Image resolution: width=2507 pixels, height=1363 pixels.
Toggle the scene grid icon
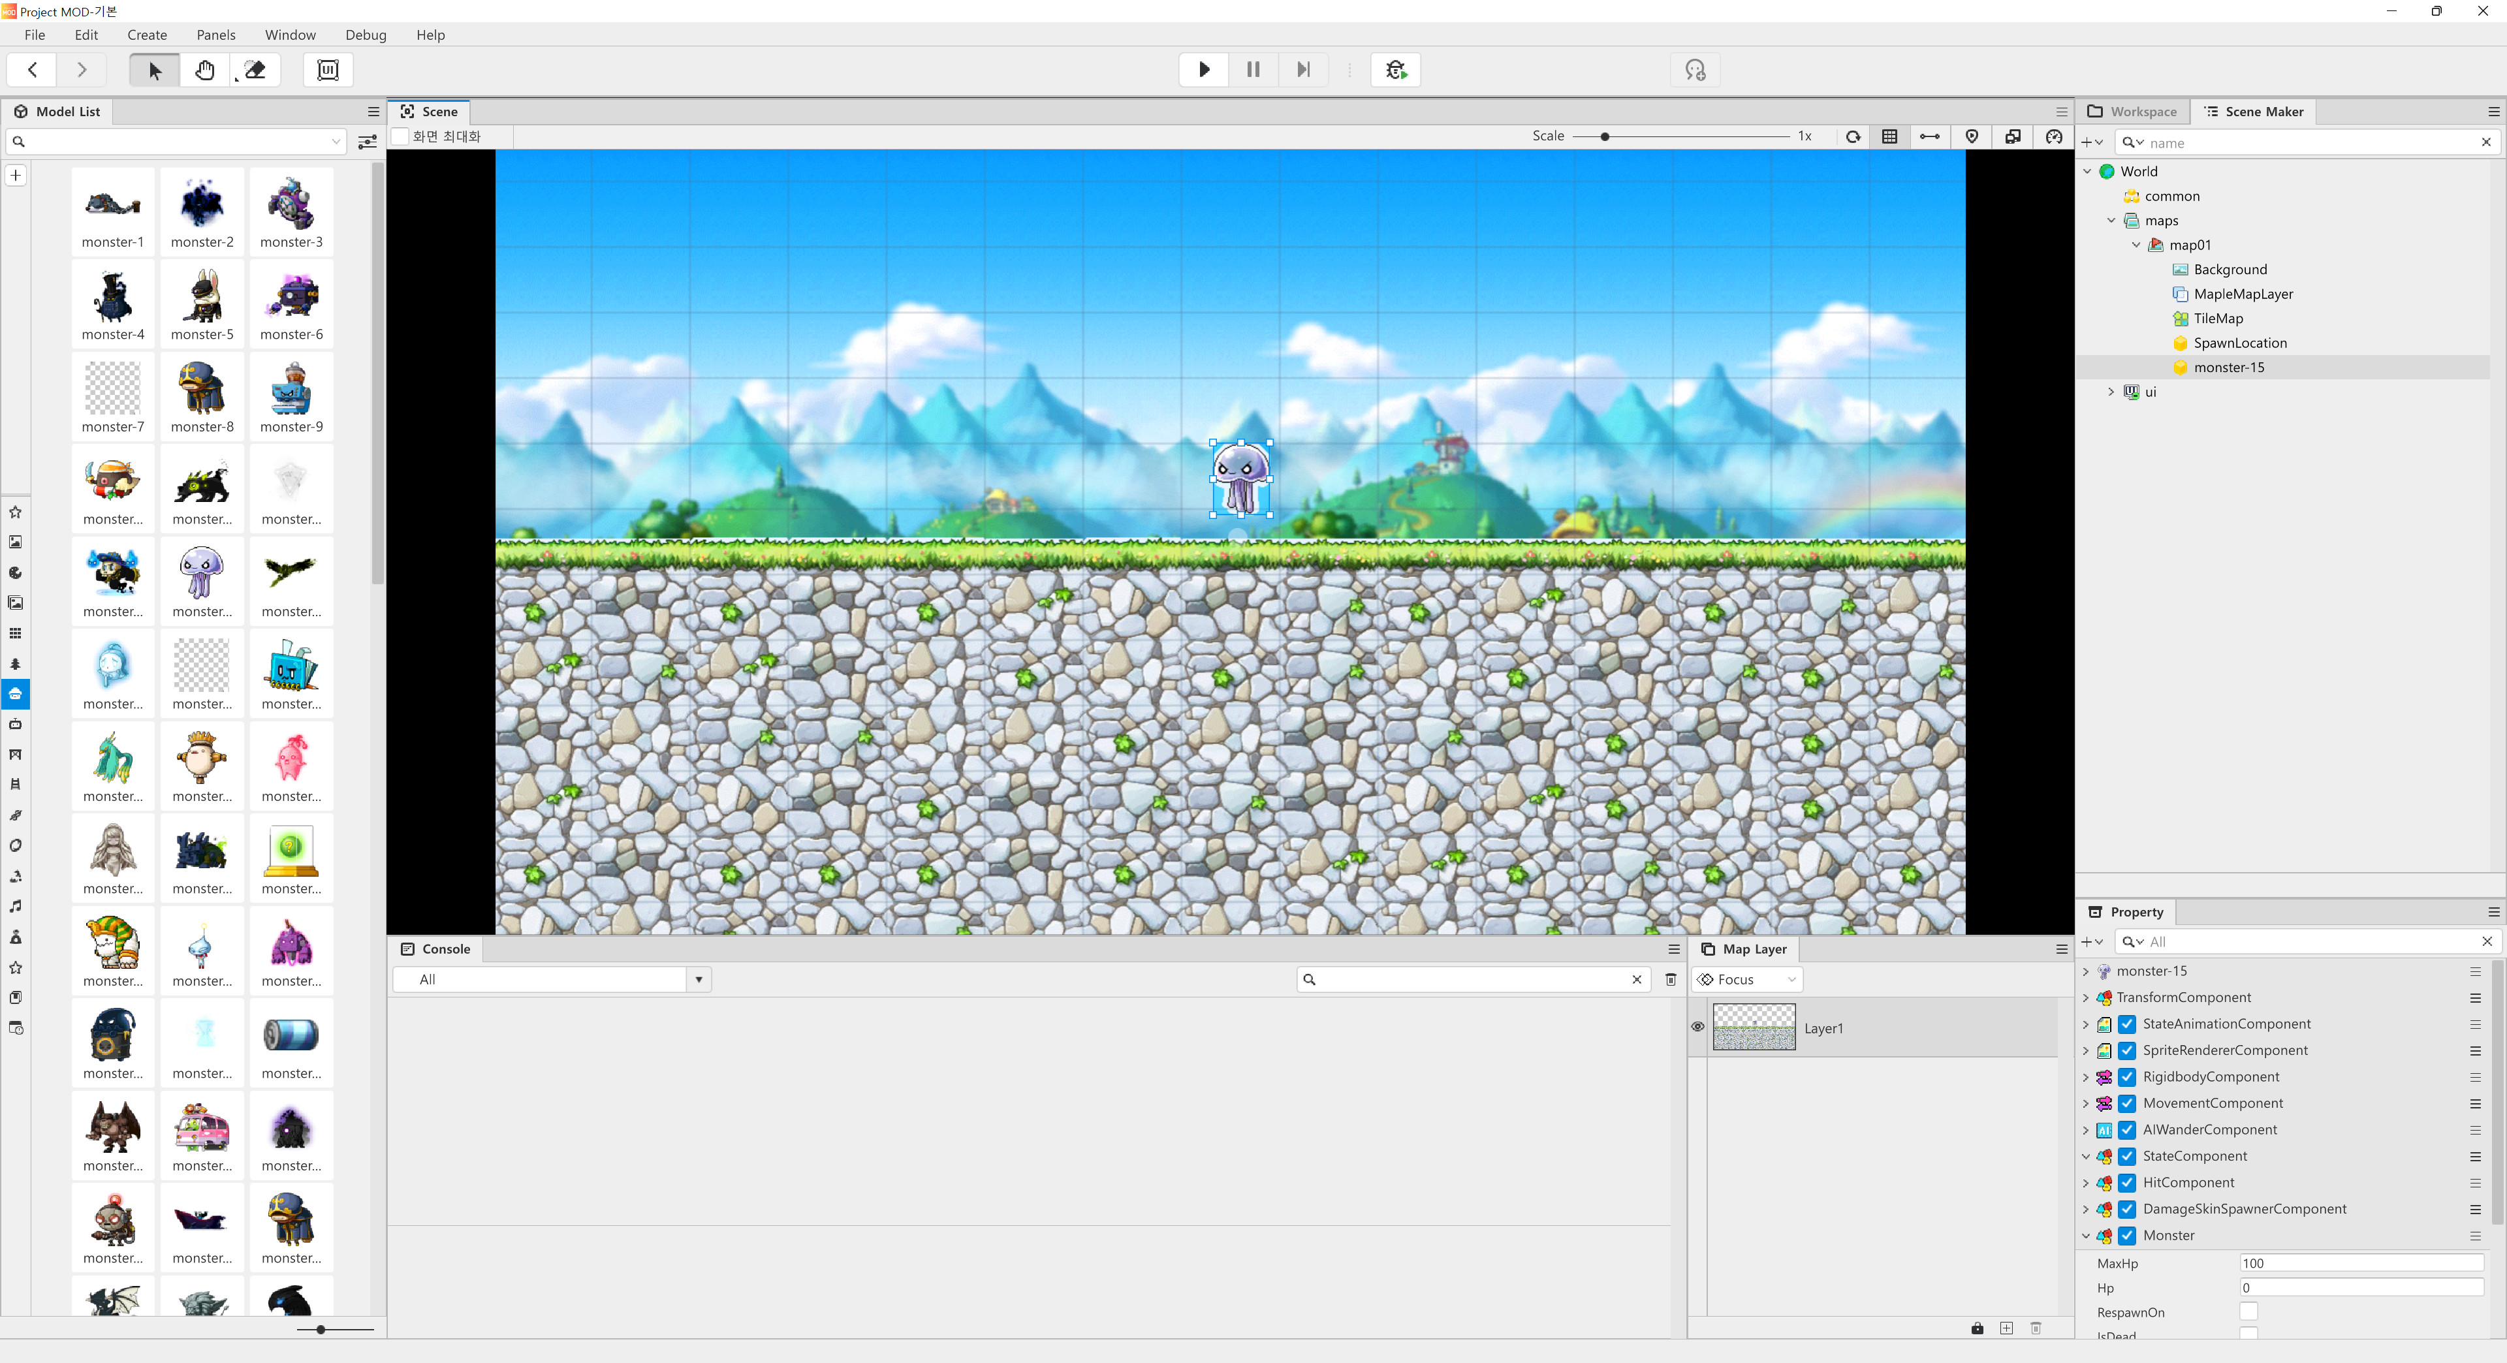1890,137
